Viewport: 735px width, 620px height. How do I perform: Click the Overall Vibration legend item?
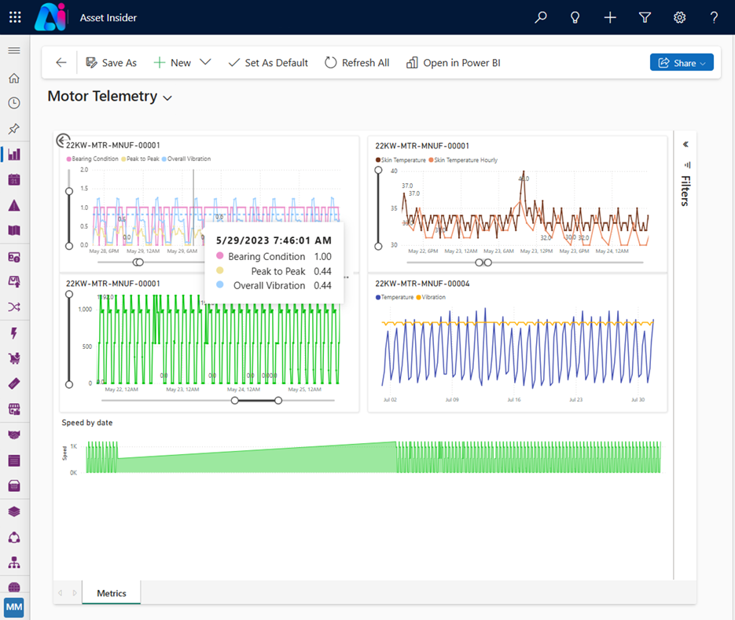tap(186, 159)
